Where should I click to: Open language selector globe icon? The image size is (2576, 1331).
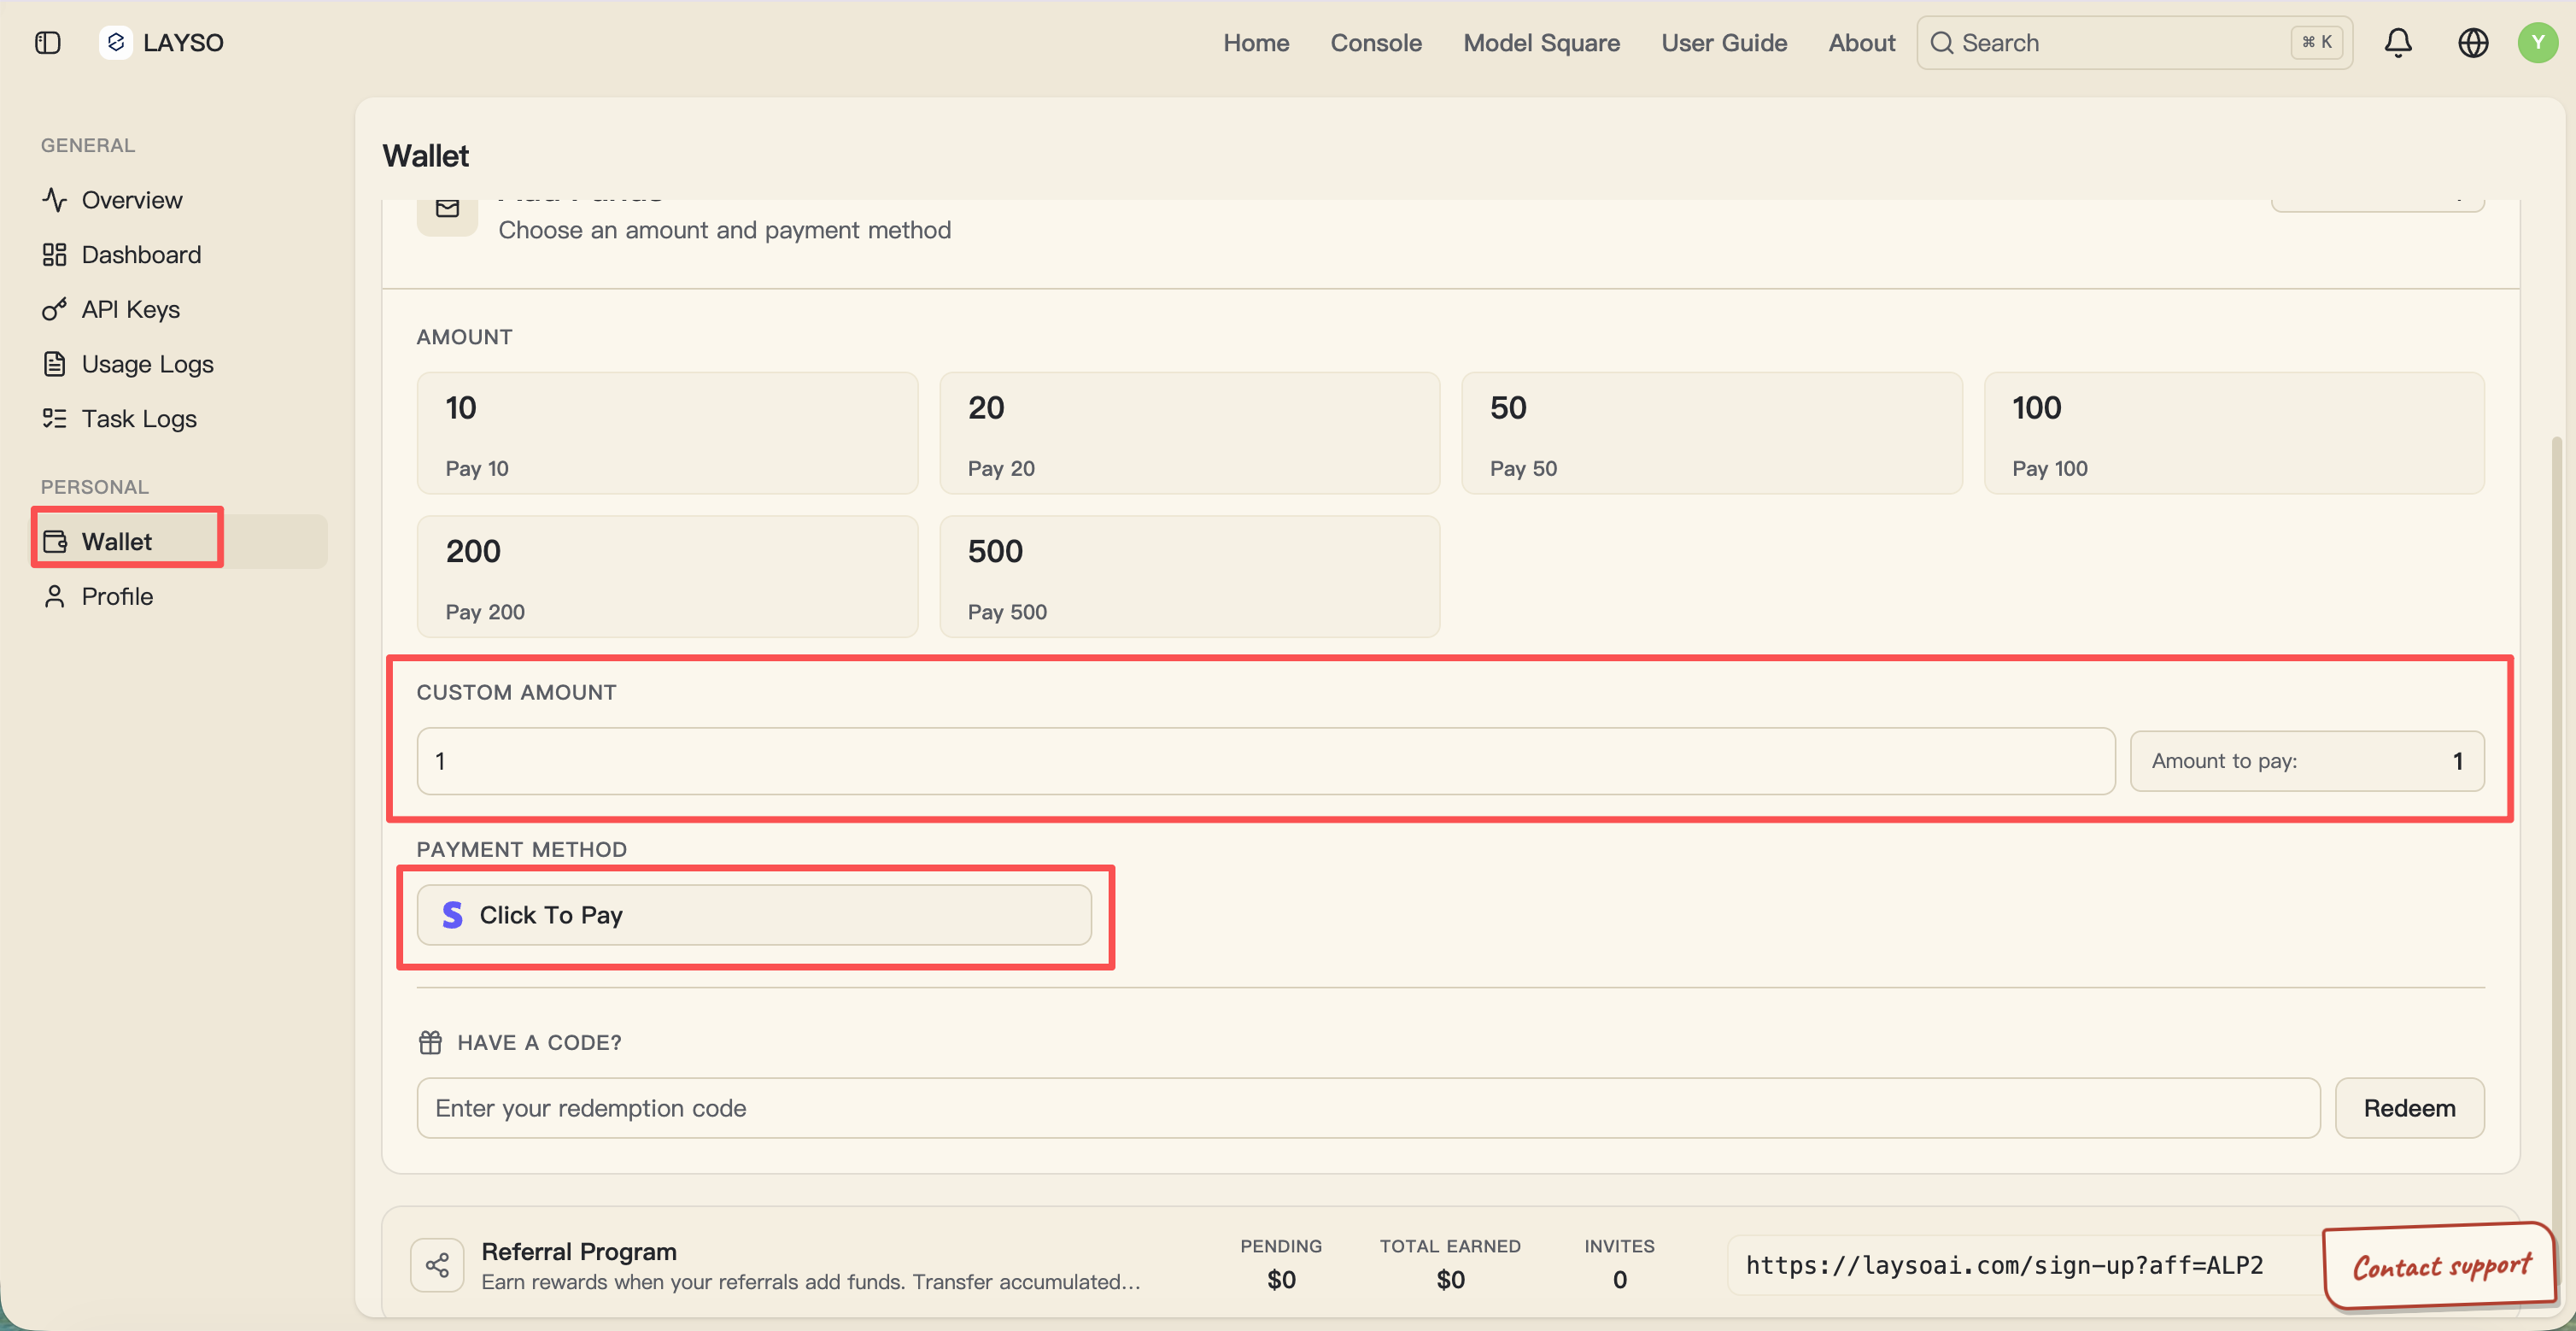coord(2473,43)
